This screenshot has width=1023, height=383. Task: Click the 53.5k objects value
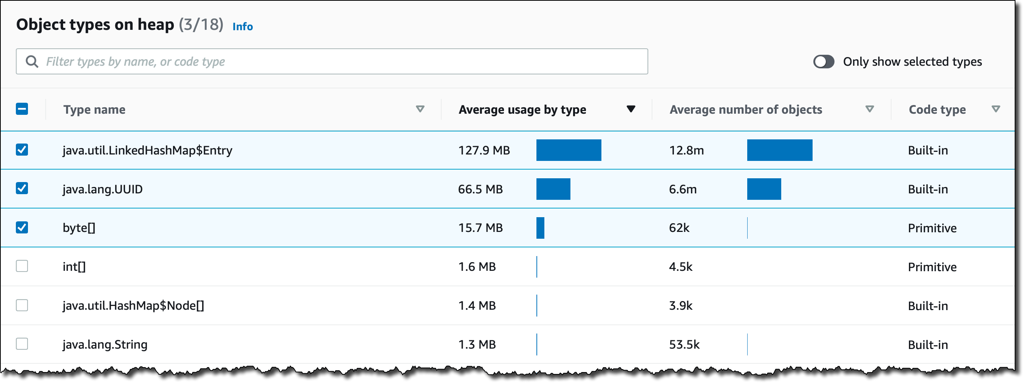click(685, 344)
